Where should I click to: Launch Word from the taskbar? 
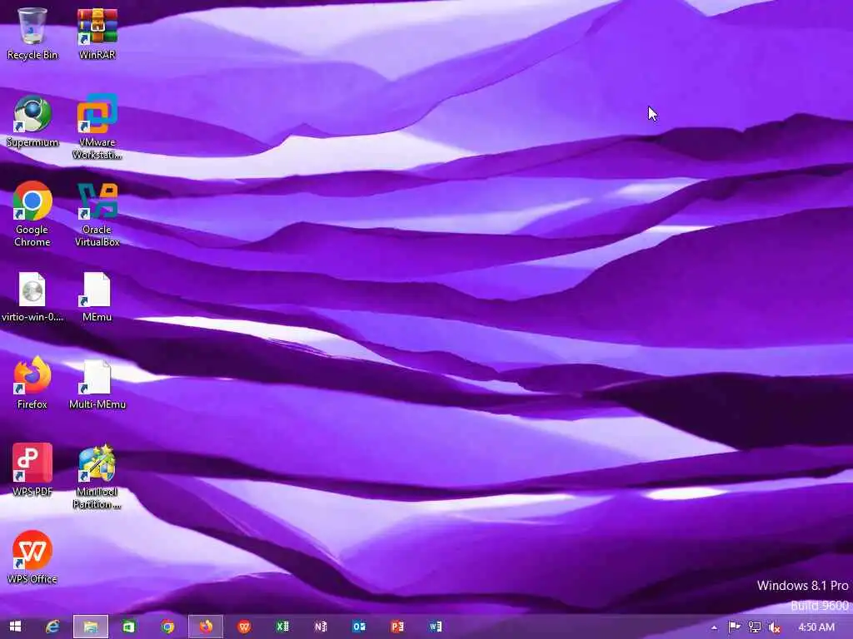pos(435,627)
